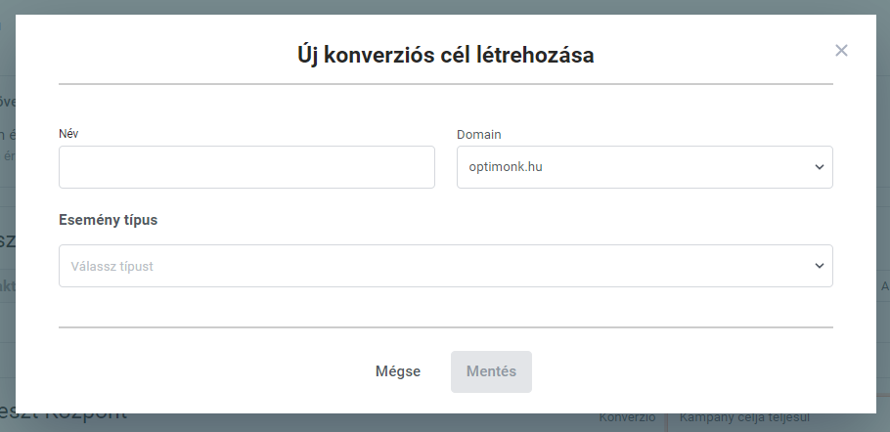Click into the Név text field
Viewport: 890px width, 432px height.
(x=246, y=167)
